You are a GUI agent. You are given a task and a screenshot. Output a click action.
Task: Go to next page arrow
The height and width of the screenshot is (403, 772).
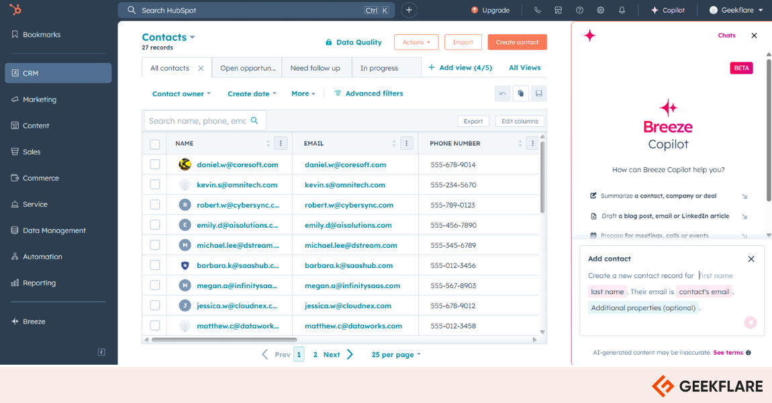(x=350, y=354)
